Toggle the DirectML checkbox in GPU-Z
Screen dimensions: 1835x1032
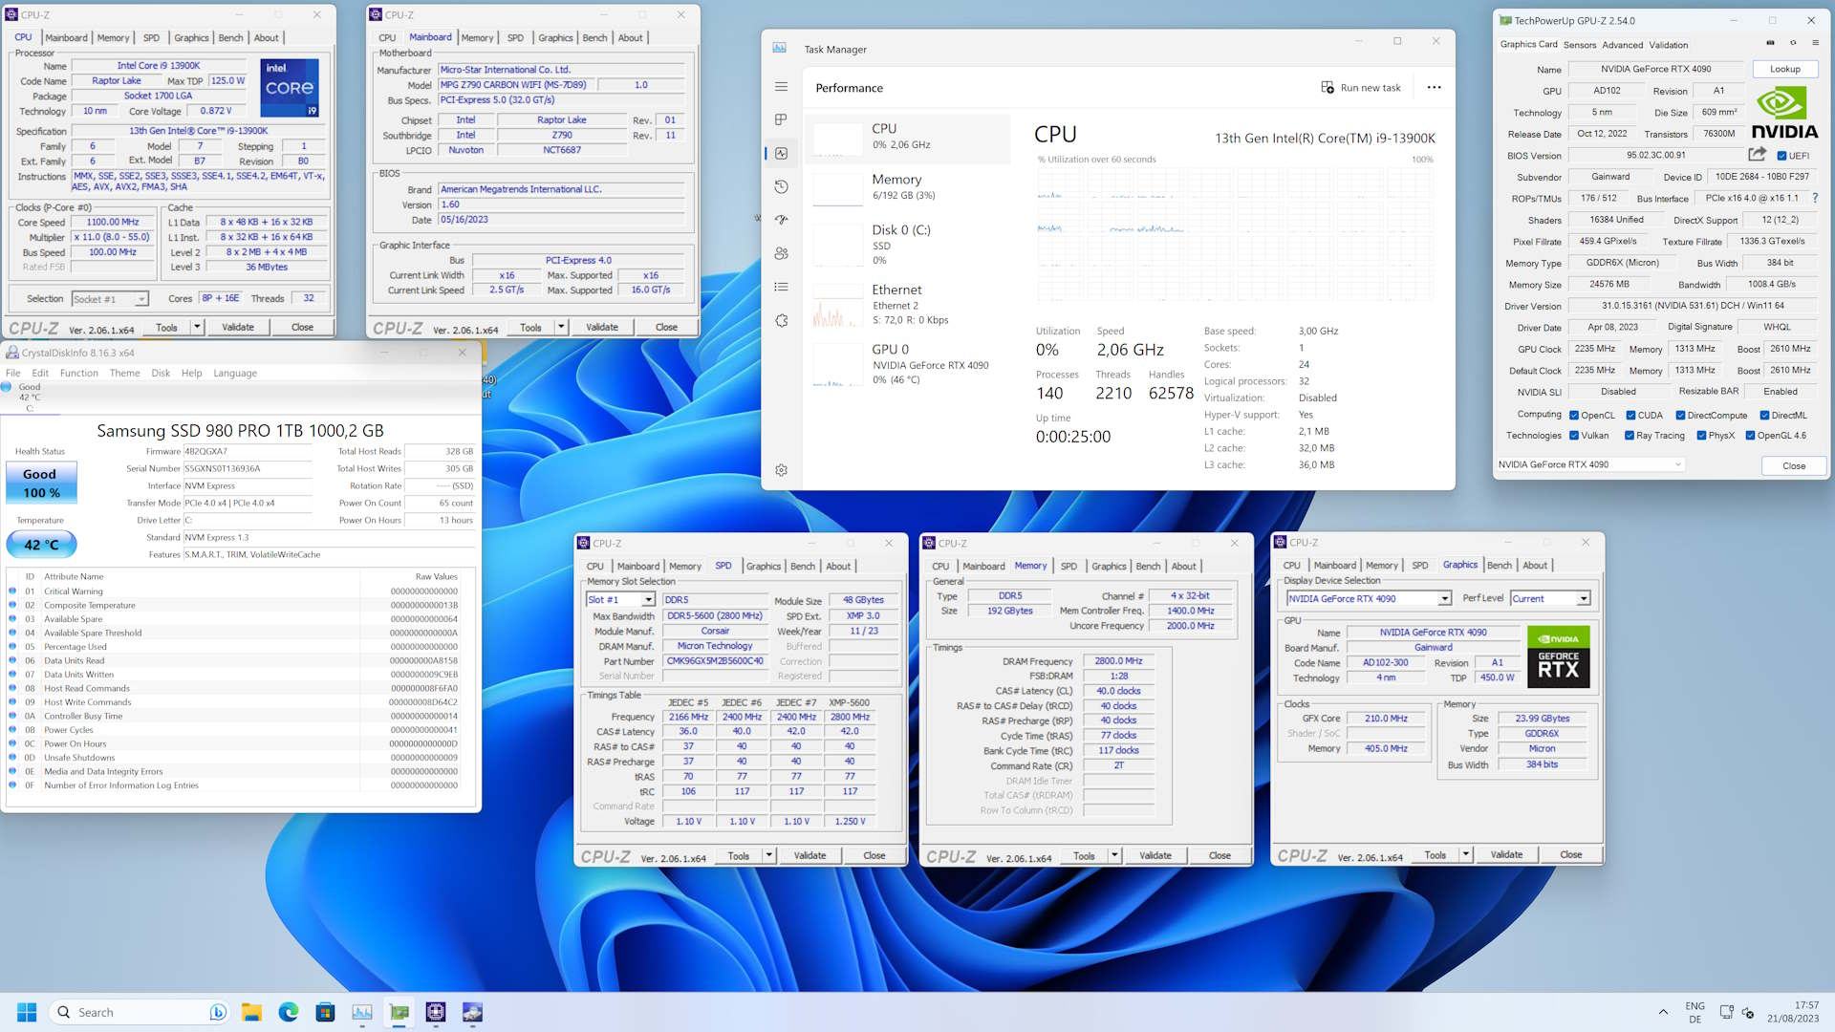pos(1764,416)
